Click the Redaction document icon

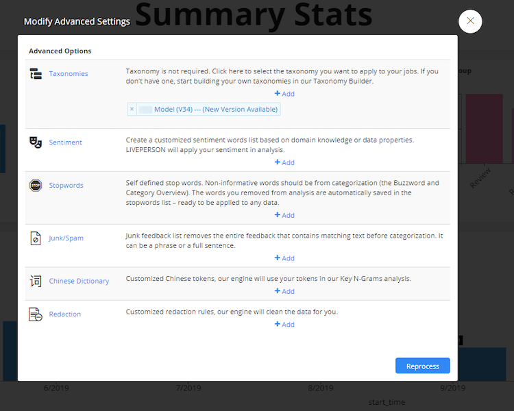(x=36, y=314)
